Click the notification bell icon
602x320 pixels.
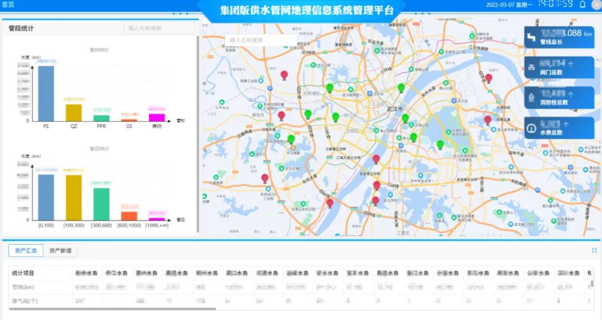coord(582,4)
